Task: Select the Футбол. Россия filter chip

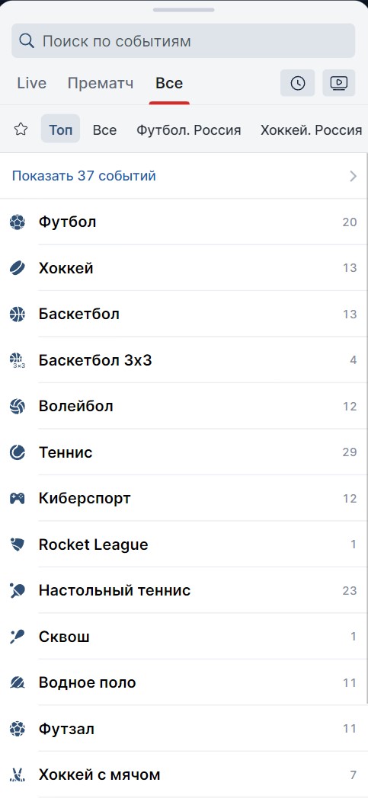Action: pyautogui.click(x=189, y=130)
